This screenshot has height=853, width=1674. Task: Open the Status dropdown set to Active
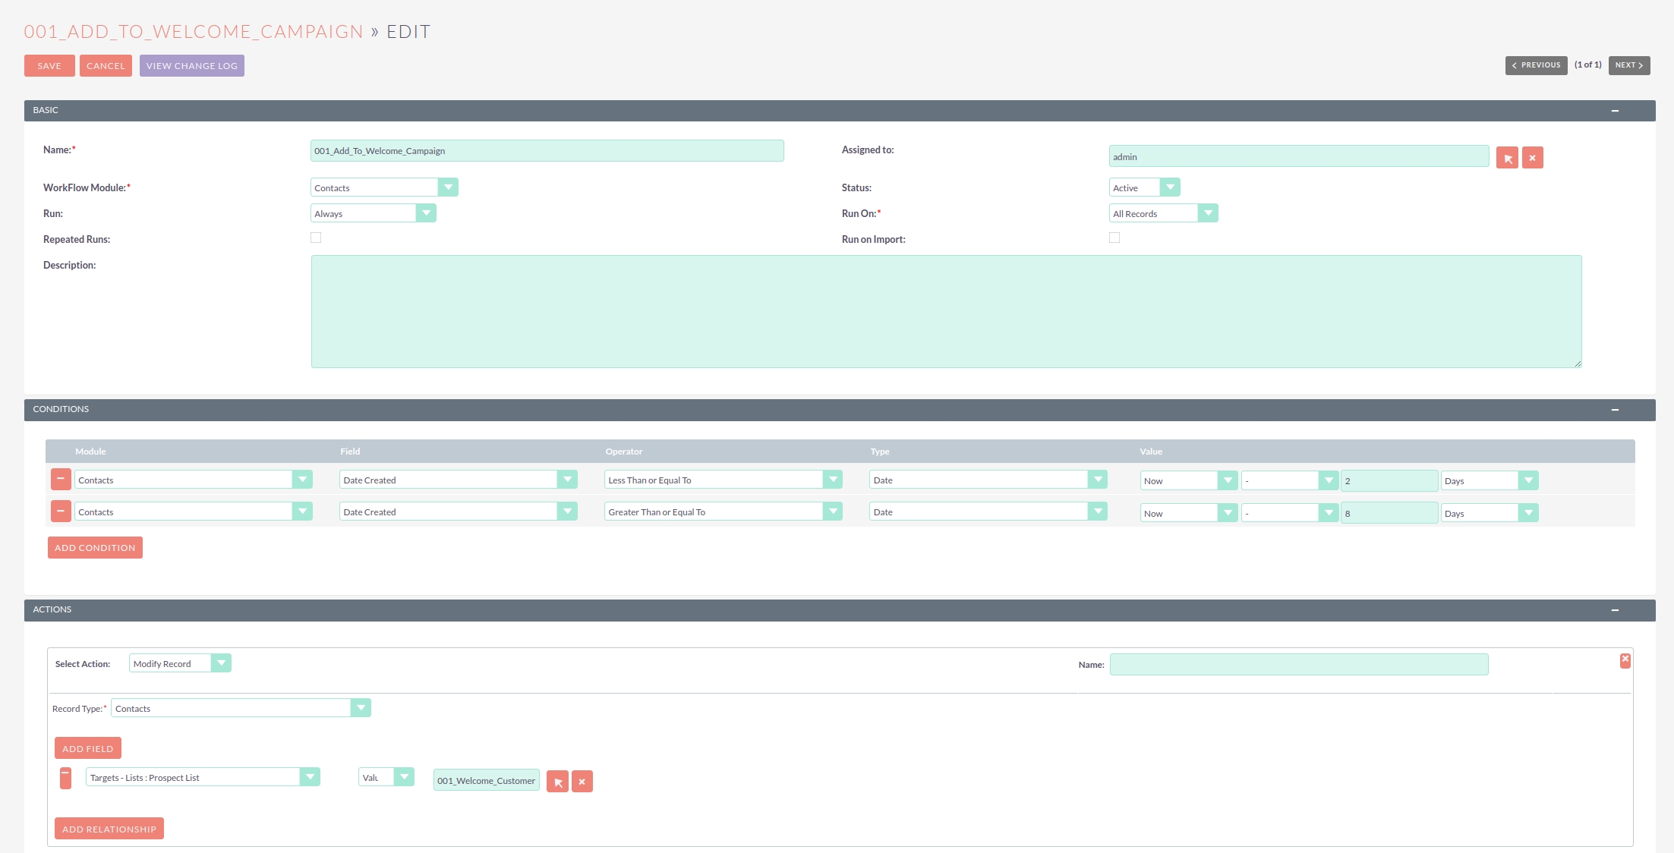[x=1144, y=187]
